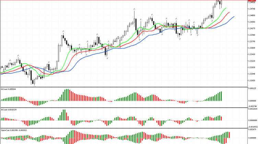This screenshot has height=144, width=258.
Task: Select the blue Alligator line at its right end
Action: coord(234,16)
